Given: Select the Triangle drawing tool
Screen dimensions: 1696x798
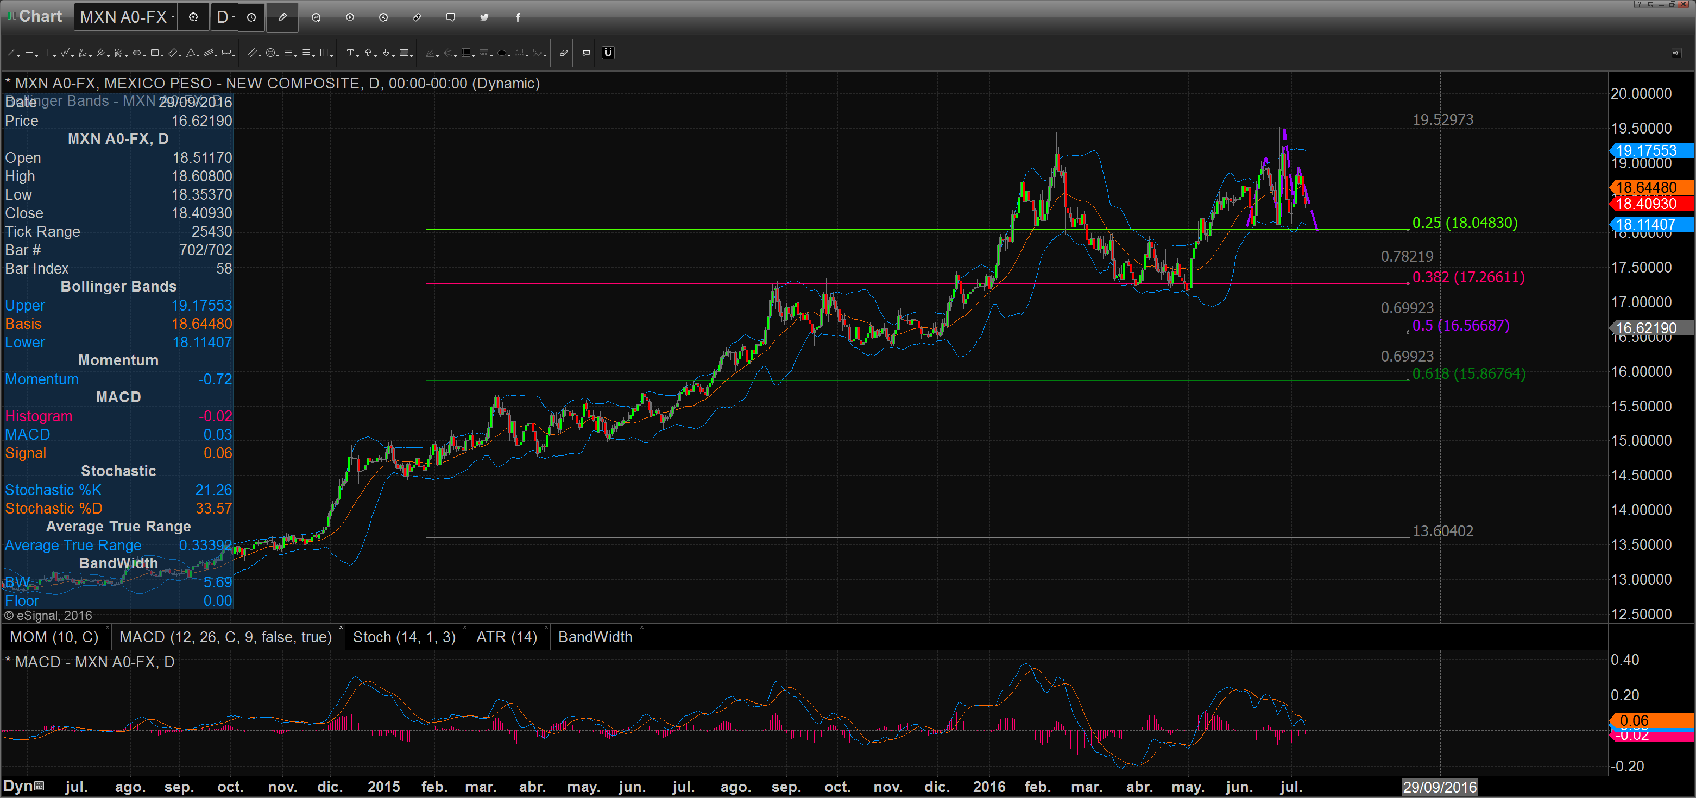Looking at the screenshot, I should coord(191,53).
